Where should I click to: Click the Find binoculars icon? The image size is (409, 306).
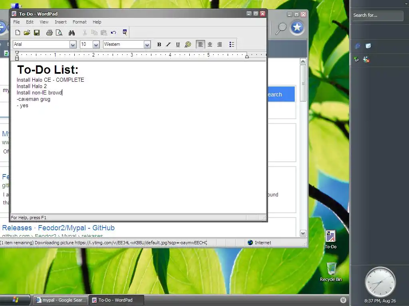point(71,33)
